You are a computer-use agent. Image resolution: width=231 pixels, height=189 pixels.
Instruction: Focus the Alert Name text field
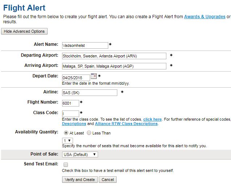pyautogui.click(x=85, y=45)
